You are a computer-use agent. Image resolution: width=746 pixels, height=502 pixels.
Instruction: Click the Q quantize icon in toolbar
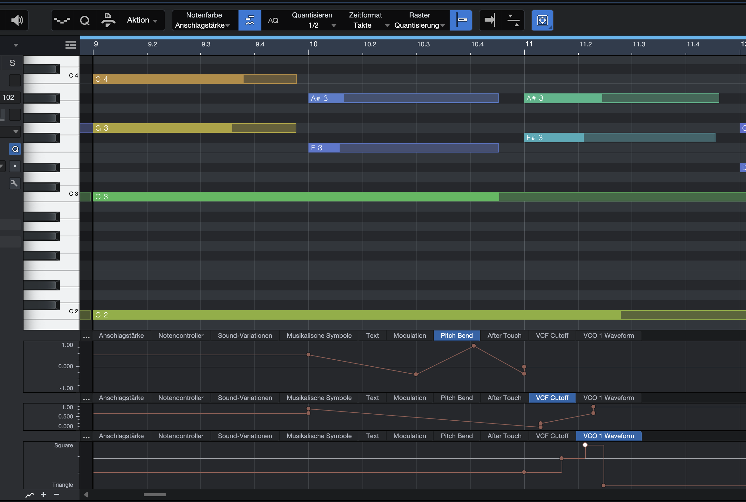click(x=85, y=20)
